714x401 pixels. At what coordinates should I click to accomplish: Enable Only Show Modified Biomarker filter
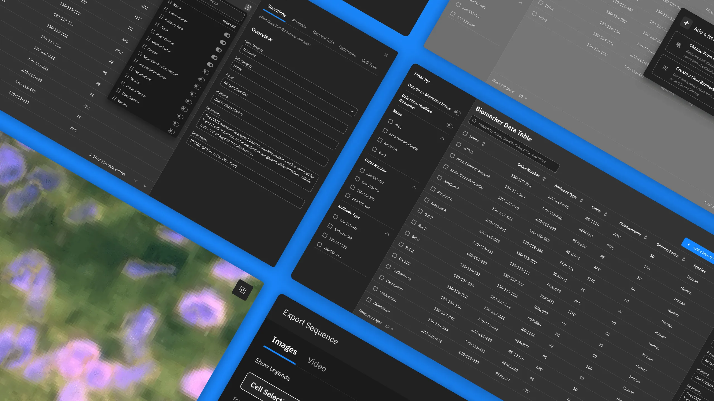click(x=450, y=125)
